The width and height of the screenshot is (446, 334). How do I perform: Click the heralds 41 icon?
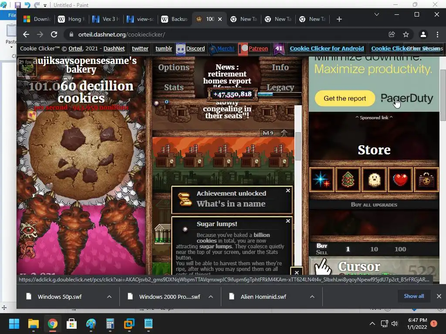279,49
